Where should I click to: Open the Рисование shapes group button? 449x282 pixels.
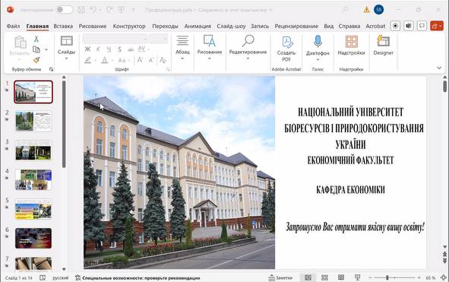[210, 48]
